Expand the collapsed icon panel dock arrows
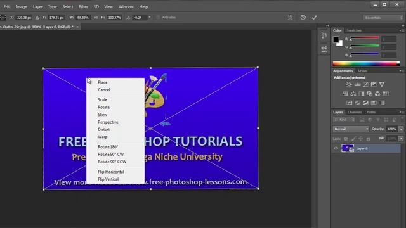The height and width of the screenshot is (228, 406). (x=327, y=25)
